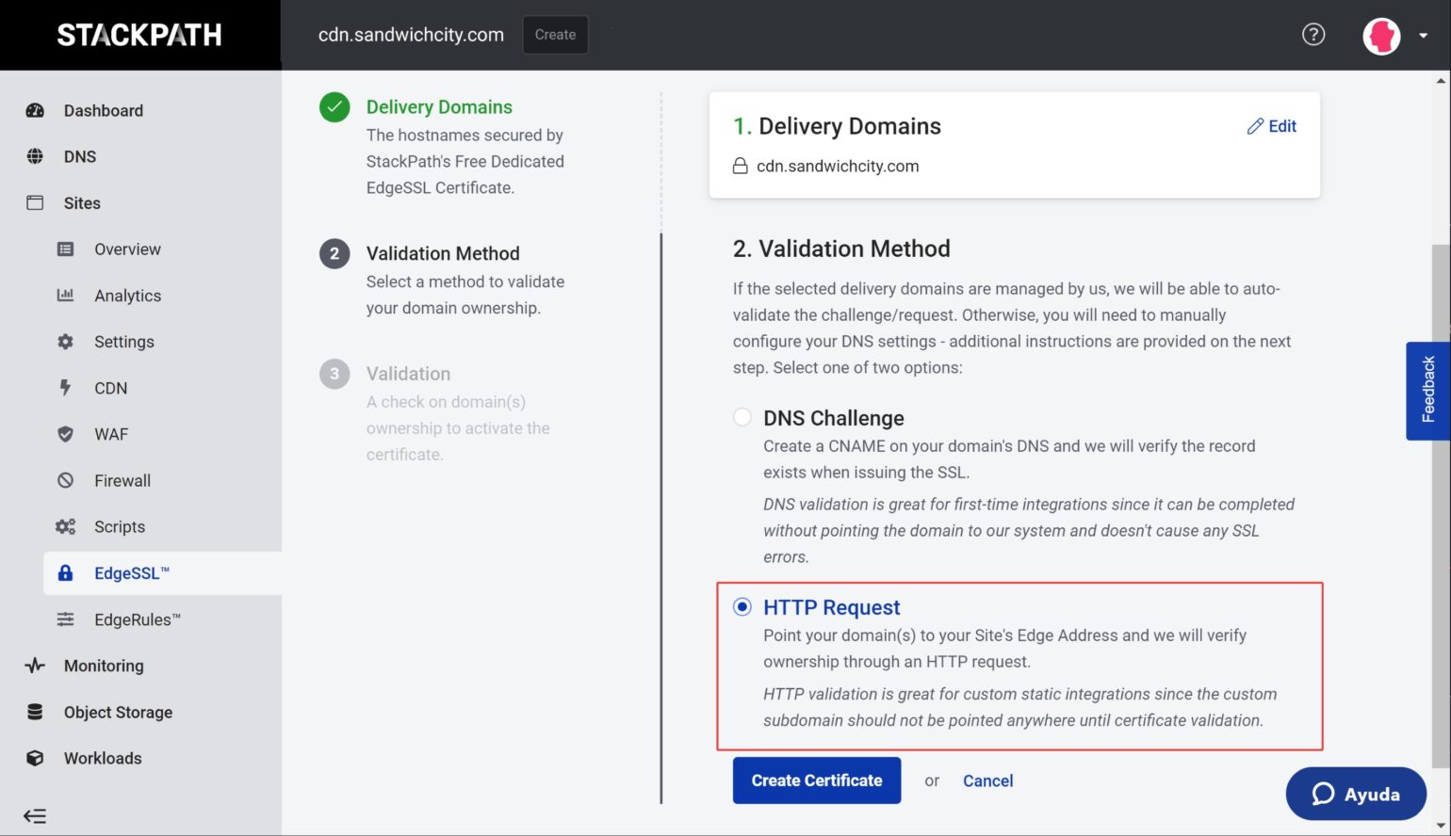1451x836 pixels.
Task: Click the DNS globe icon
Action: click(x=35, y=156)
